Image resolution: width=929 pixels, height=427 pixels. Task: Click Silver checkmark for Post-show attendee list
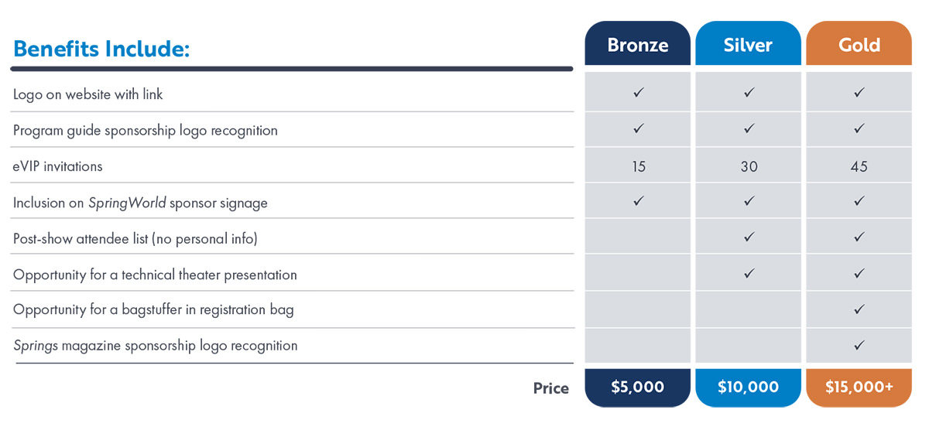point(749,237)
